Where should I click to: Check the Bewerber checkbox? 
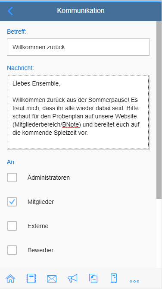pos(12,250)
